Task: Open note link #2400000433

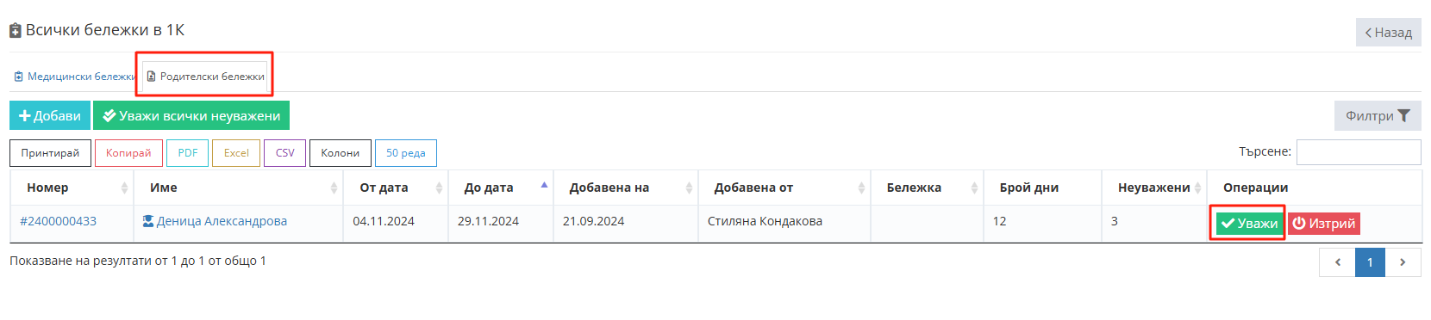Action: pos(58,221)
